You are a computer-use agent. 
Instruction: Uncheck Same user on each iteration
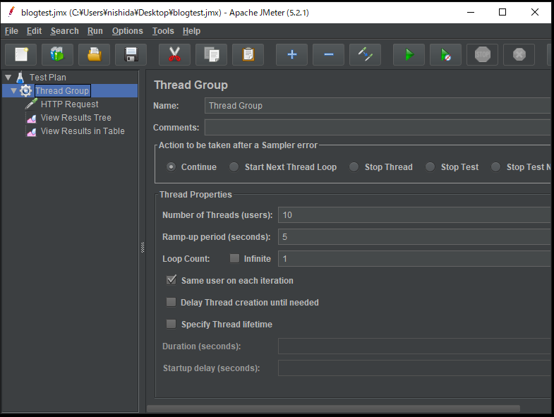[171, 280]
